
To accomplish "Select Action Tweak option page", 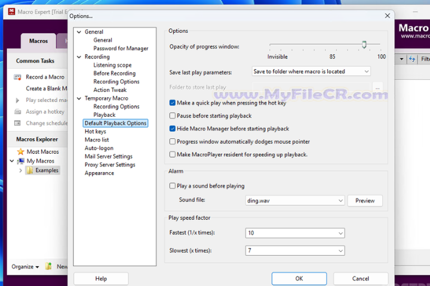I will point(110,90).
